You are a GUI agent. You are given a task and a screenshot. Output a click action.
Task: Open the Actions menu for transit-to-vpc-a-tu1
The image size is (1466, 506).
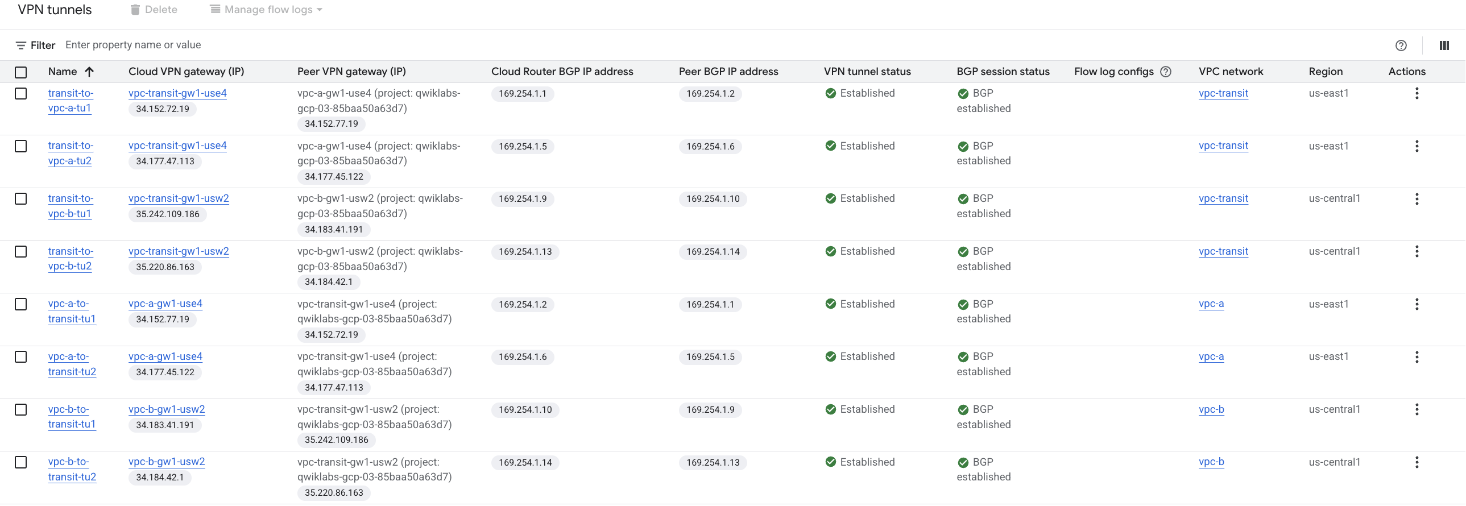[x=1417, y=93]
